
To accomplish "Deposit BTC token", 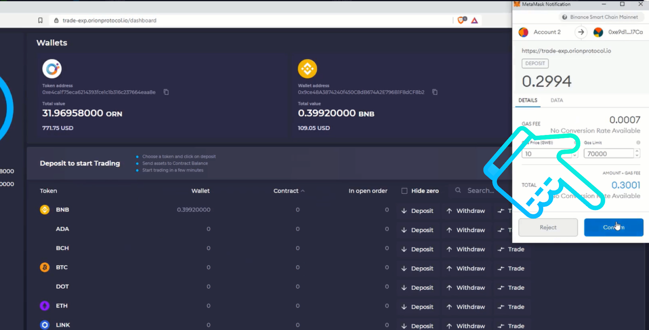I will pos(417,268).
